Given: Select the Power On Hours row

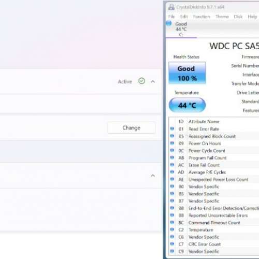Looking at the screenshot, I should 214,143.
